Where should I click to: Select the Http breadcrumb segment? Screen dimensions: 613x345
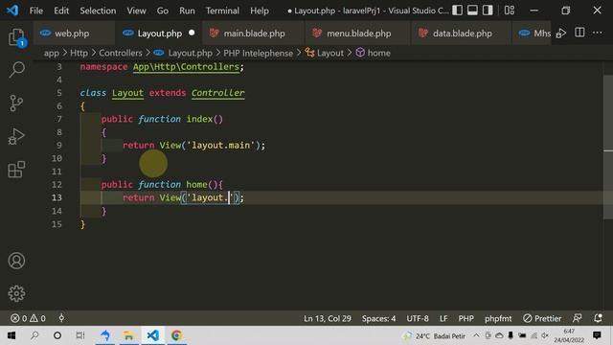click(x=79, y=53)
